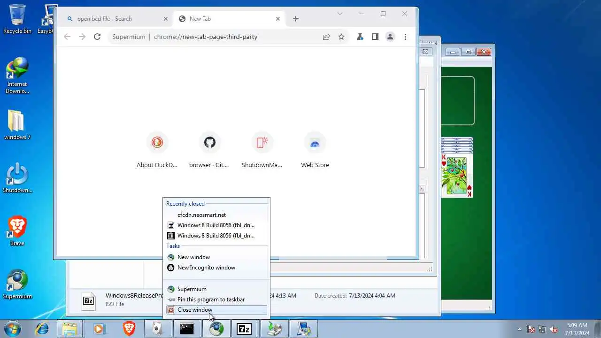Click the network tray icon

[x=542, y=329]
